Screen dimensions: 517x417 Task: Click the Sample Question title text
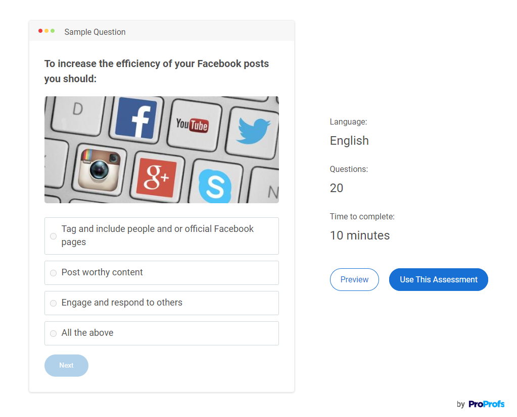[95, 32]
